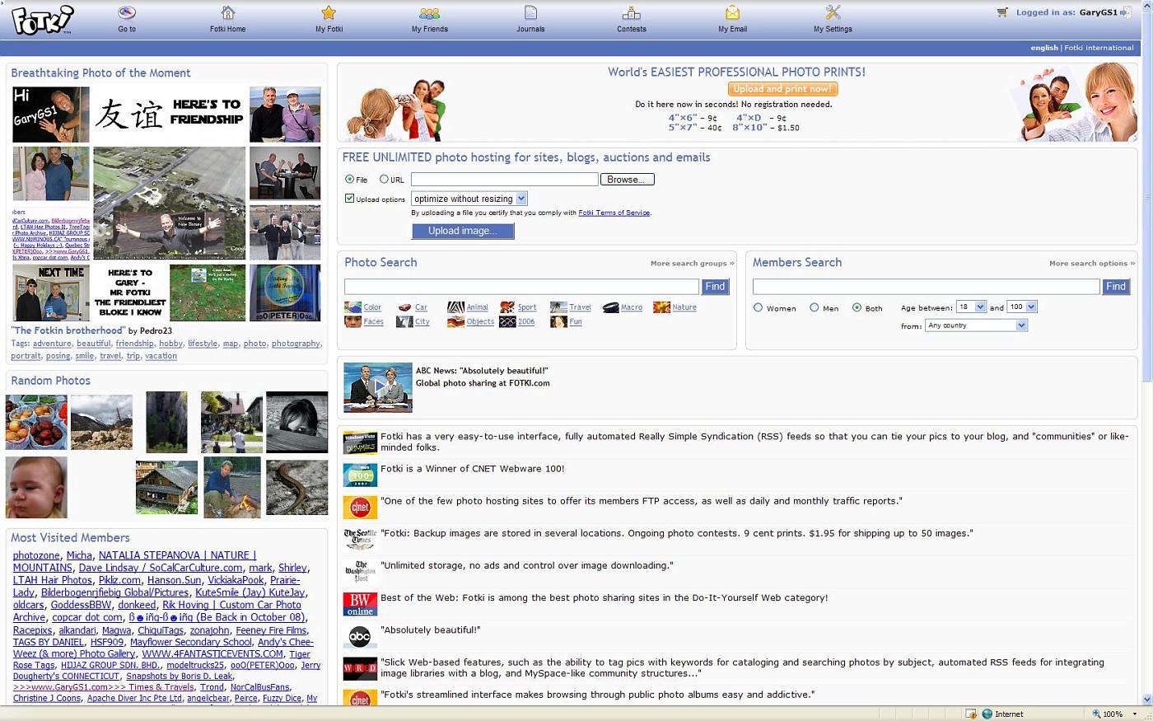Click the Fotki logo
The image size is (1153, 721).
pyautogui.click(x=43, y=20)
